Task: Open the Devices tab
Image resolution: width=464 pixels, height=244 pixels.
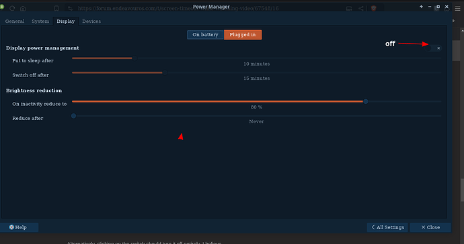Action: (91, 21)
